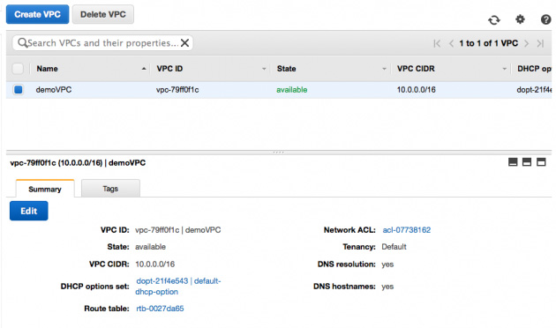Open the help question mark icon
556x328 pixels.
click(545, 19)
